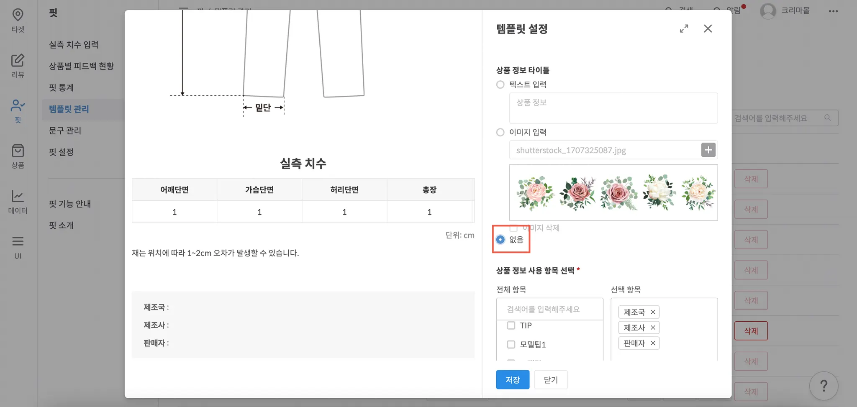Image resolution: width=857 pixels, height=407 pixels.
Task: Go to 문구 관리 menu item
Action: pyautogui.click(x=65, y=131)
